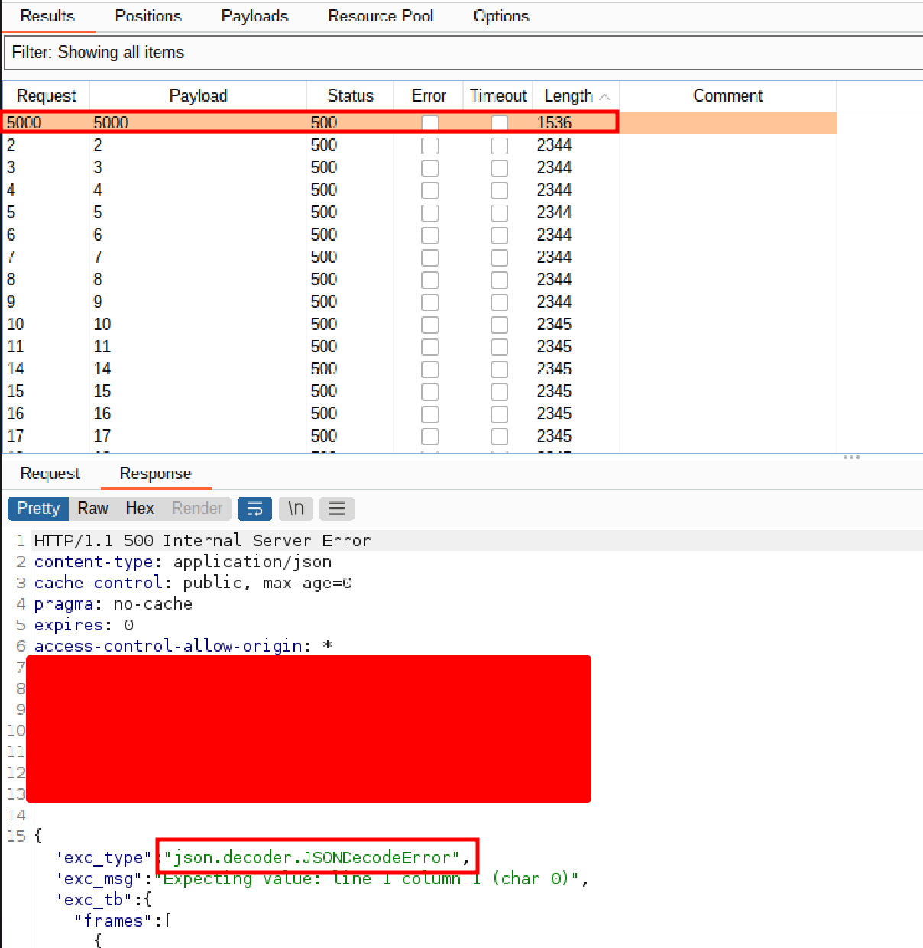Click the "frames" key in the JSON
The height and width of the screenshot is (948, 923).
(114, 921)
